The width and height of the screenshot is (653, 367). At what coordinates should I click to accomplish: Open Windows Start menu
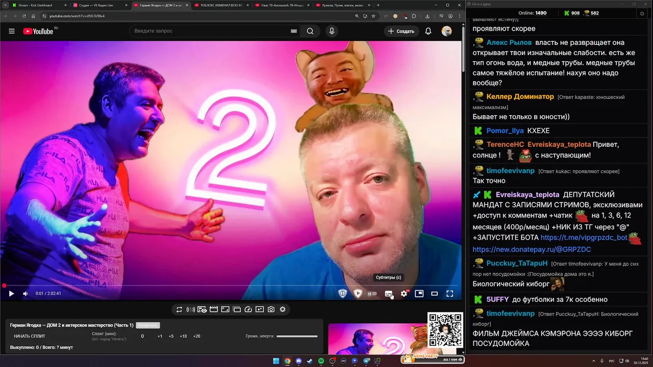pos(276,361)
